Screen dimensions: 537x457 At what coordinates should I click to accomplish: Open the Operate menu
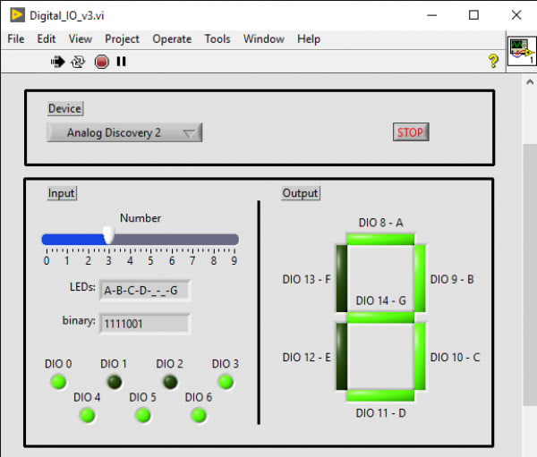(172, 39)
